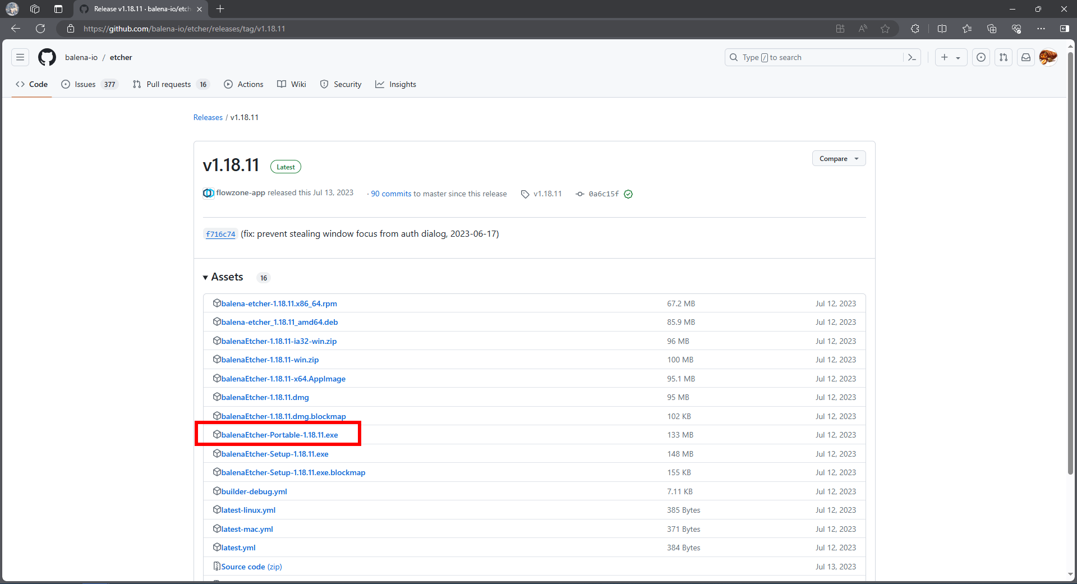The width and height of the screenshot is (1077, 584).
Task: Download balenaEtcher-1.18.11-ia32-win.zip
Action: click(x=279, y=341)
